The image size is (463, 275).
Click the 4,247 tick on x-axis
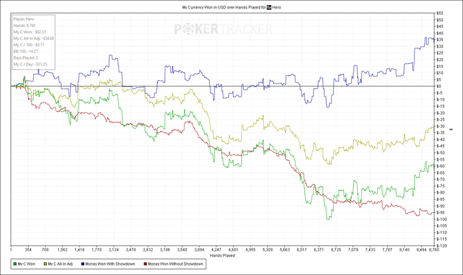click(x=216, y=250)
